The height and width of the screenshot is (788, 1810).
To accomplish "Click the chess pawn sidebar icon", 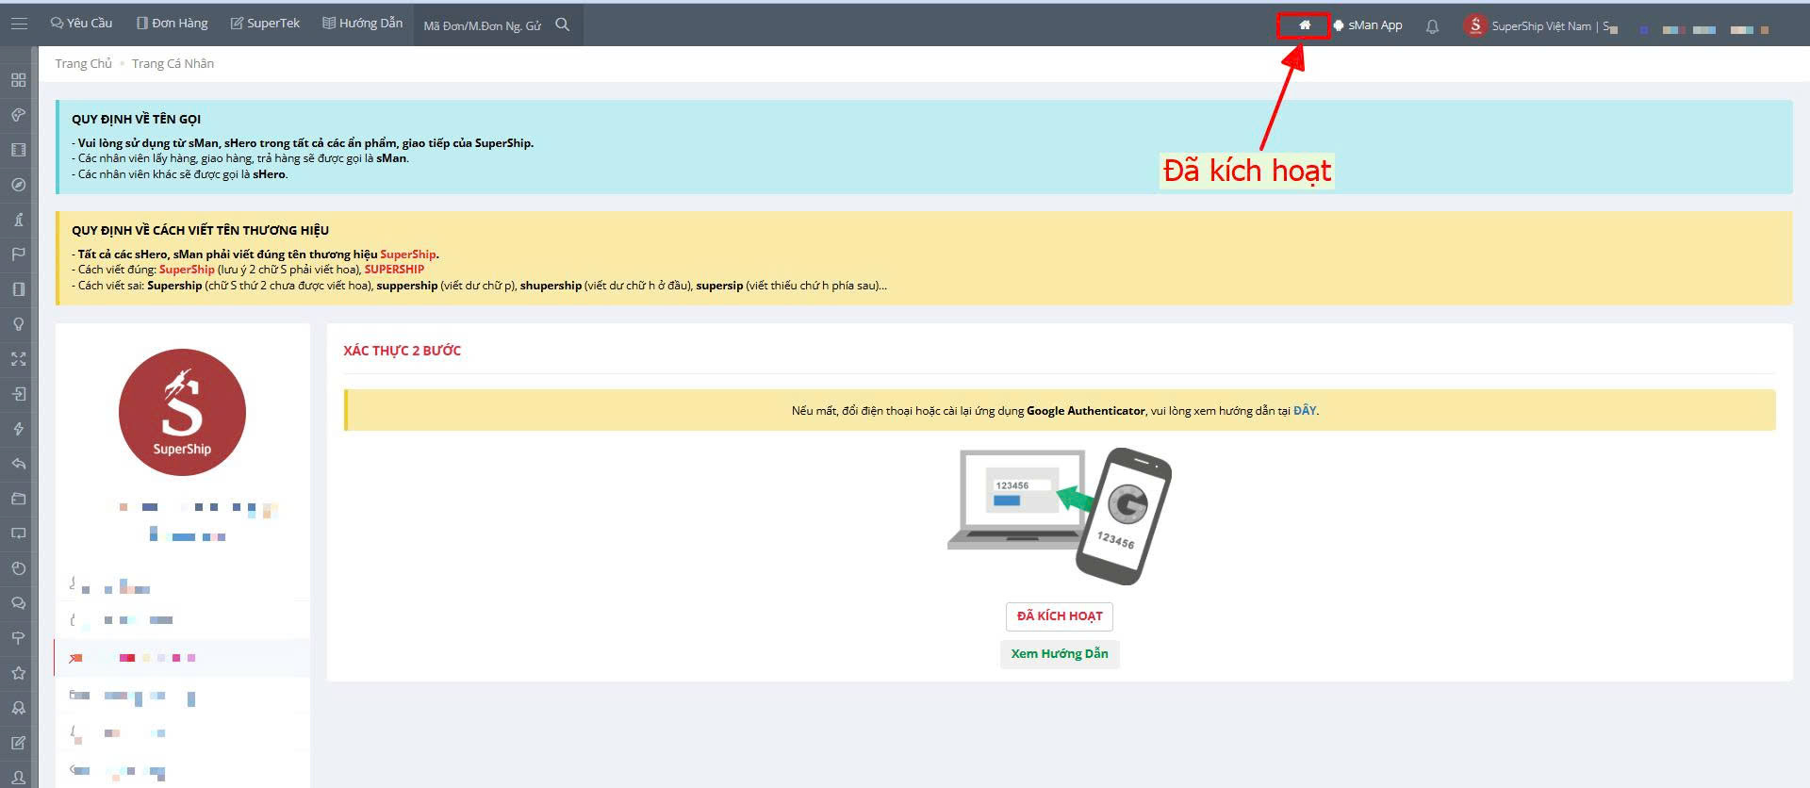I will [18, 220].
